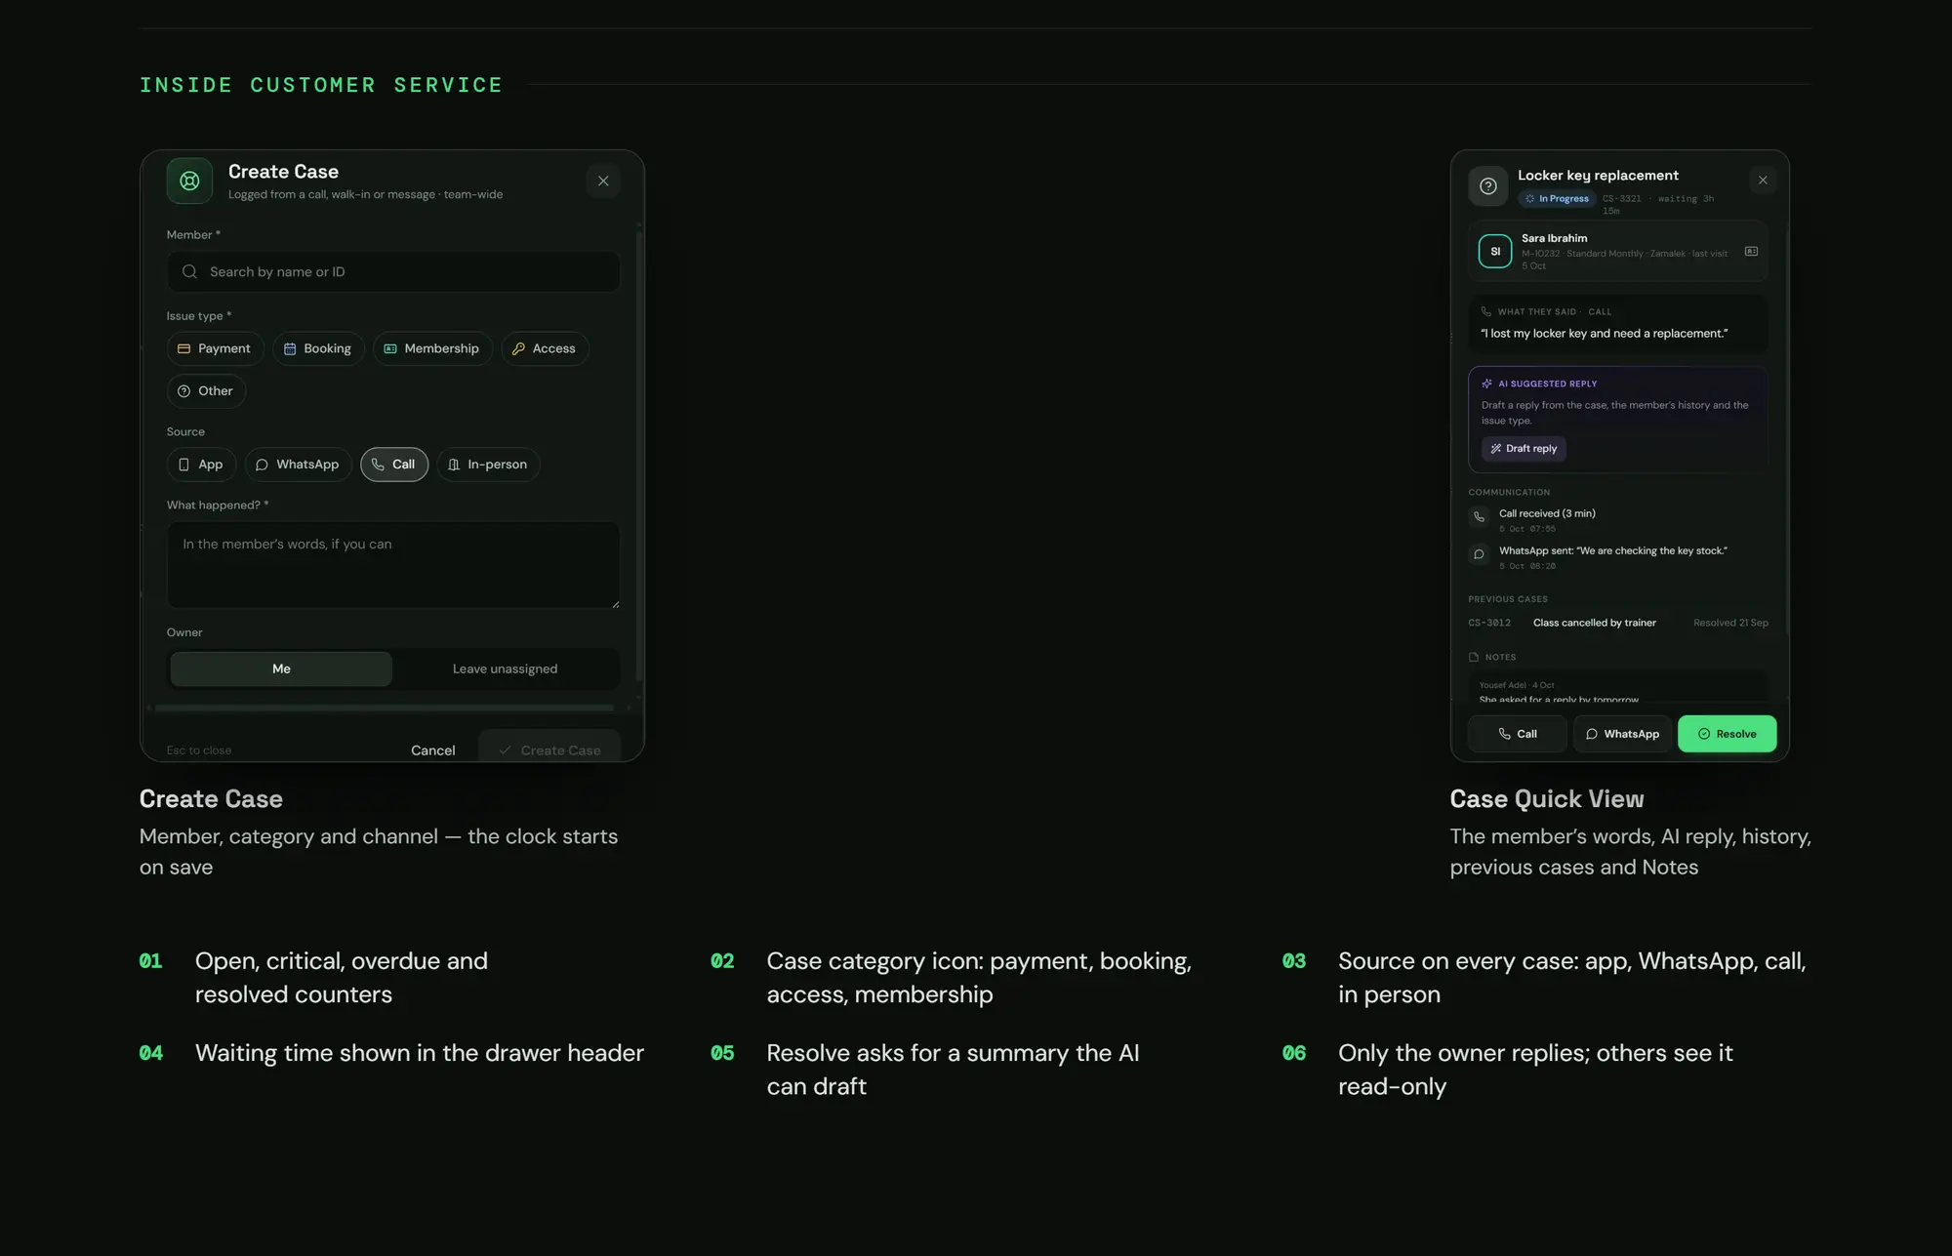Screen dimensions: 1952x1256
Task: Select the Payment issue type
Action: [215, 348]
